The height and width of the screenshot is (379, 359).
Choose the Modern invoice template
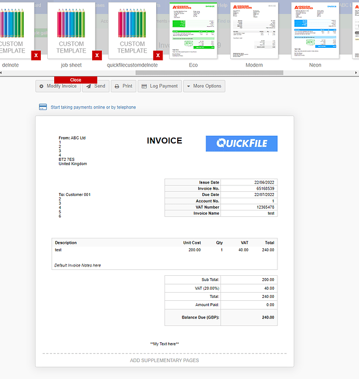[x=254, y=30]
